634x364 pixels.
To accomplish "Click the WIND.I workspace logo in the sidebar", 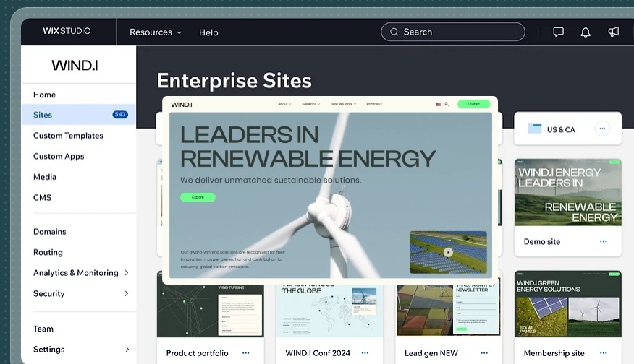I will (75, 66).
